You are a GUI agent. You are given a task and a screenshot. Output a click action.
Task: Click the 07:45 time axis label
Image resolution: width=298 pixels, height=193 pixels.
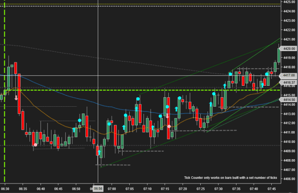point(272,189)
